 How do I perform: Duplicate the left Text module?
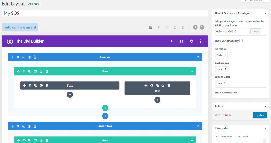36,85
